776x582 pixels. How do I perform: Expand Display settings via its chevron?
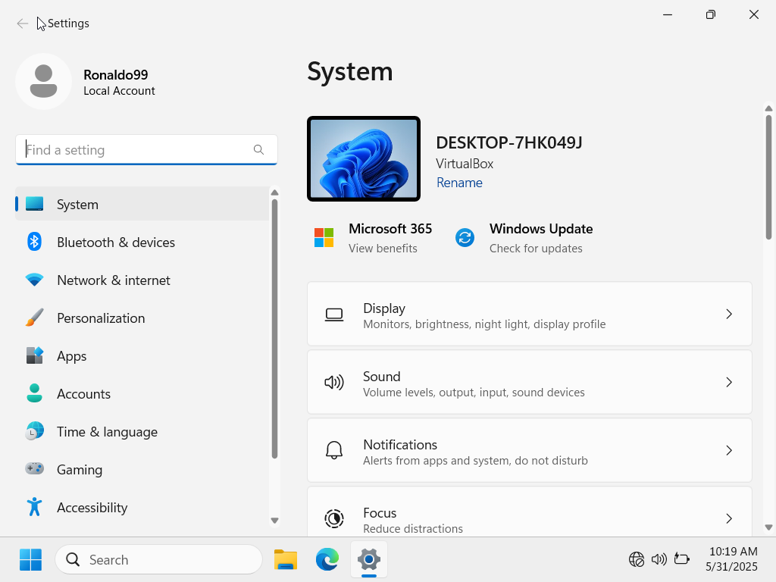coord(729,314)
